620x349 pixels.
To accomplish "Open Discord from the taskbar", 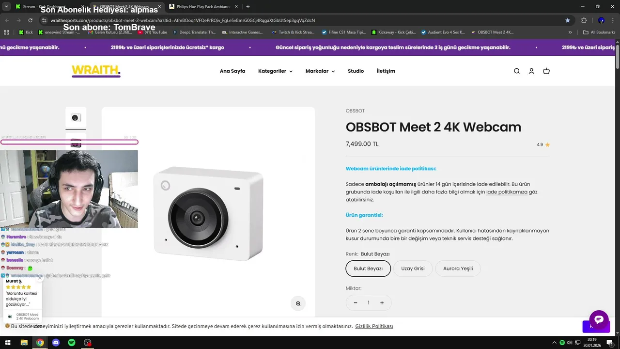I will pyautogui.click(x=56, y=343).
